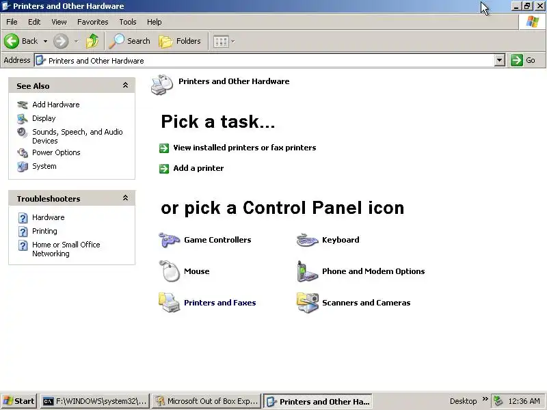
Task: Click the Printing troubleshooter help icon
Action: pyautogui.click(x=23, y=232)
